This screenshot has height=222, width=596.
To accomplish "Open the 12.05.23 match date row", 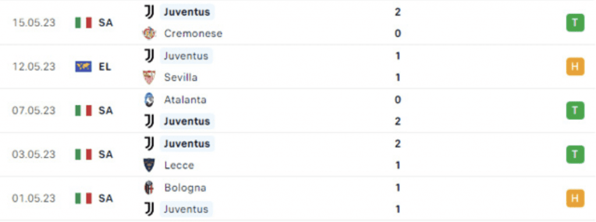I will 298,67.
